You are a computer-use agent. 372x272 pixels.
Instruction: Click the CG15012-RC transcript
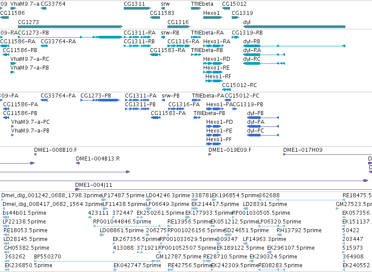click(x=226, y=90)
